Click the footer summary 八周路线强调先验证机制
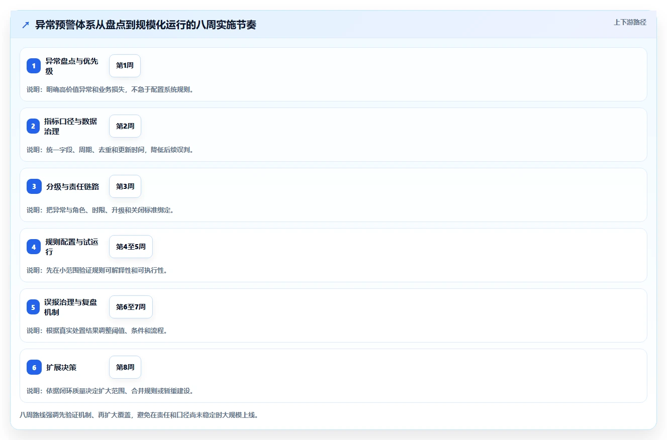Image resolution: width=667 pixels, height=440 pixels. (x=55, y=415)
